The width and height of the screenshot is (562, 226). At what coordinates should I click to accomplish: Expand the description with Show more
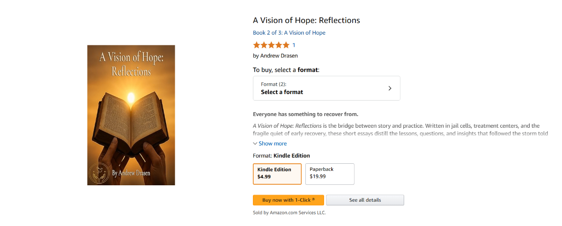pos(273,144)
